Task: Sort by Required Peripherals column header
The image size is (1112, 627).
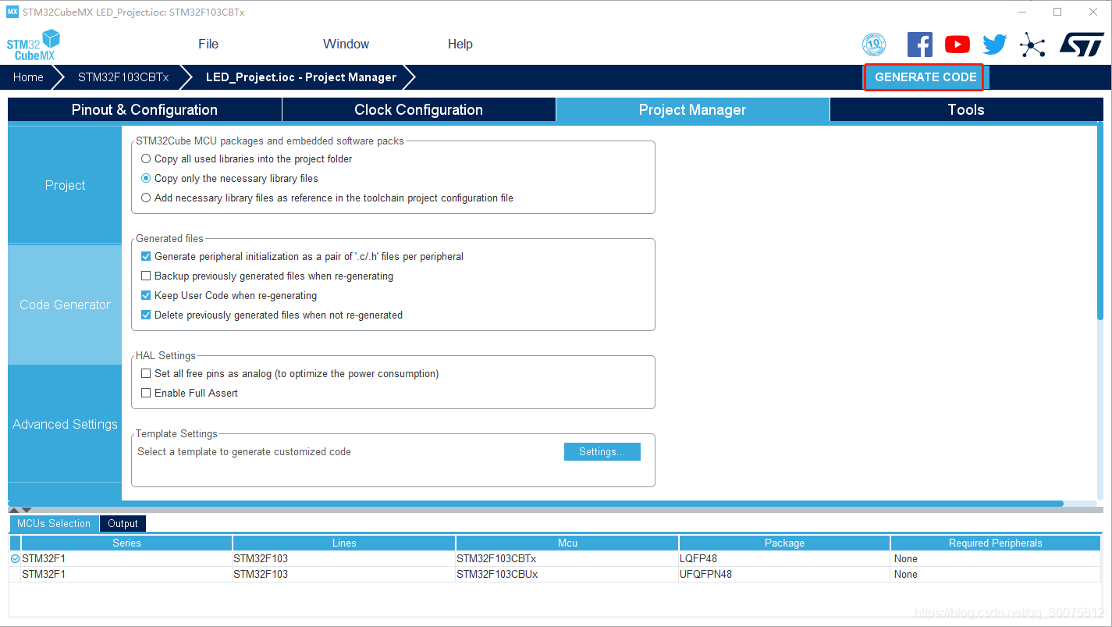Action: pos(996,543)
